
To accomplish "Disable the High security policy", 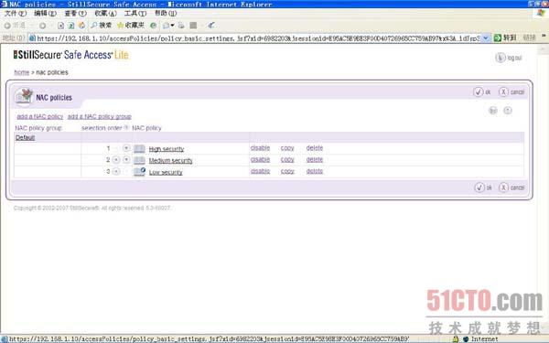I will tap(260, 148).
